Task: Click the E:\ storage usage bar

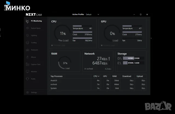Action: [x=134, y=63]
